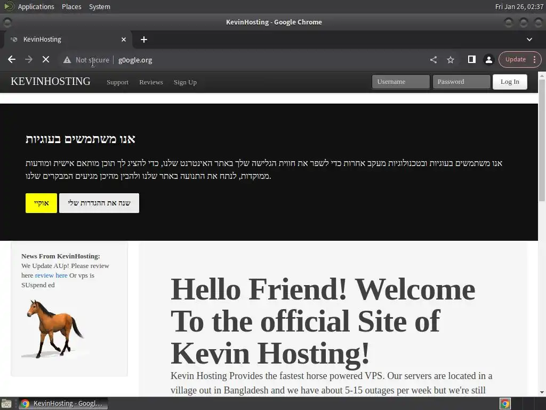Click 'News From KevinHosting:' heading
546x410 pixels.
point(61,256)
